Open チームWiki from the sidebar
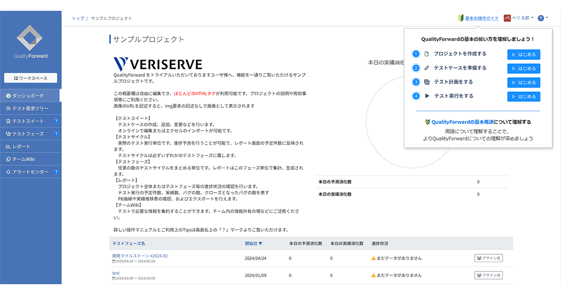Screen dimensions: 561x295 [30, 159]
